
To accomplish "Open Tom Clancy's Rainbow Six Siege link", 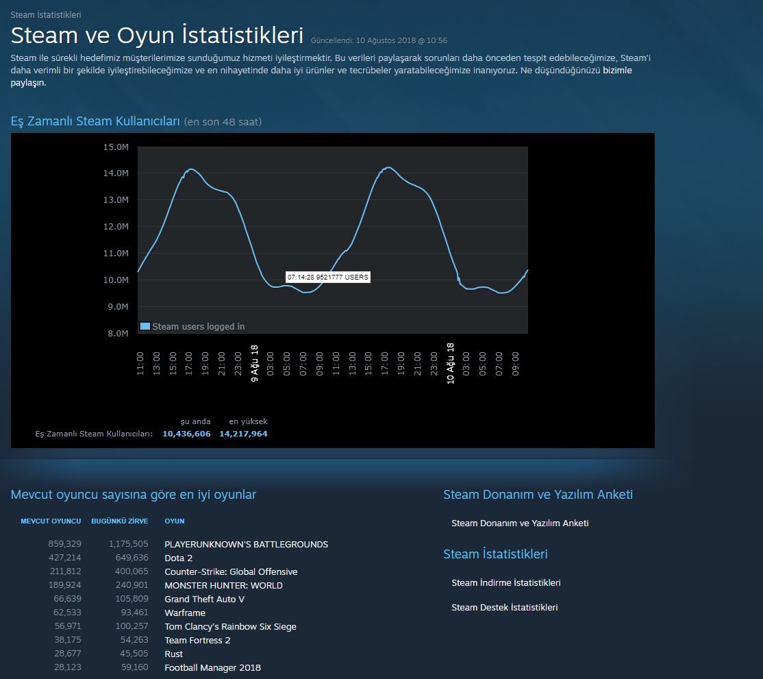I will 230,626.
